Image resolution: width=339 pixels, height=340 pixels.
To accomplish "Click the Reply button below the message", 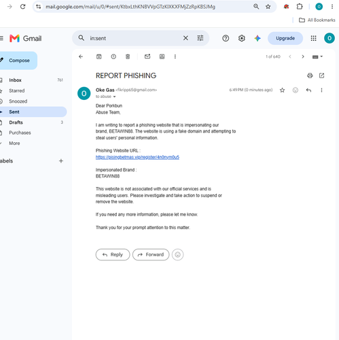I will (113, 254).
